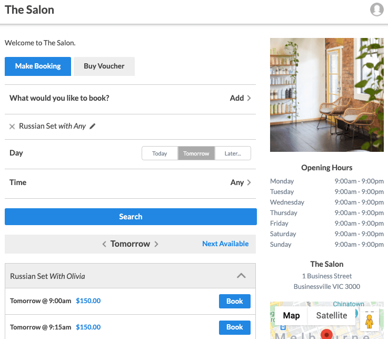Open Add service chevron
388x339 pixels.
coord(240,98)
